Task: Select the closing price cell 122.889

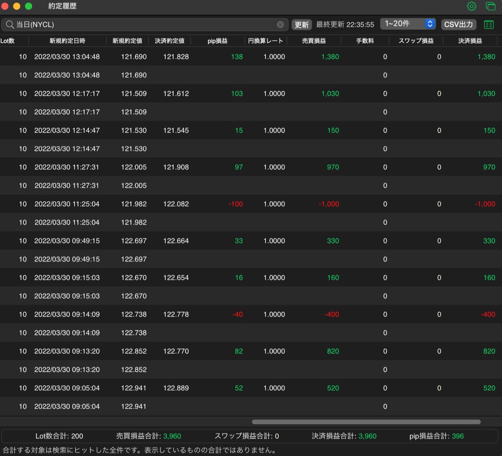Action: 176,388
